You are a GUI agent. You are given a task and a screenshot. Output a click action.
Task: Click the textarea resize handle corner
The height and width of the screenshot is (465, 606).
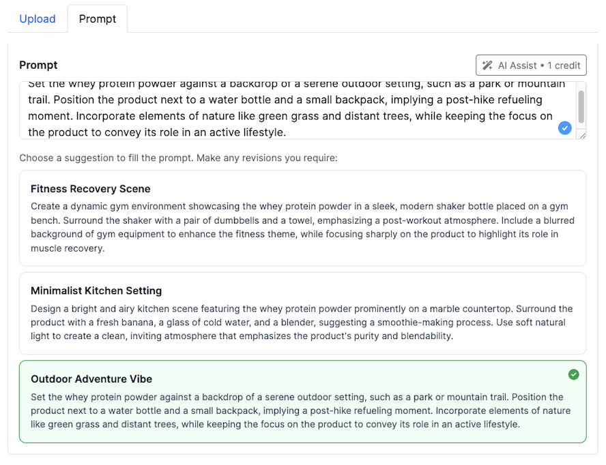(x=582, y=136)
